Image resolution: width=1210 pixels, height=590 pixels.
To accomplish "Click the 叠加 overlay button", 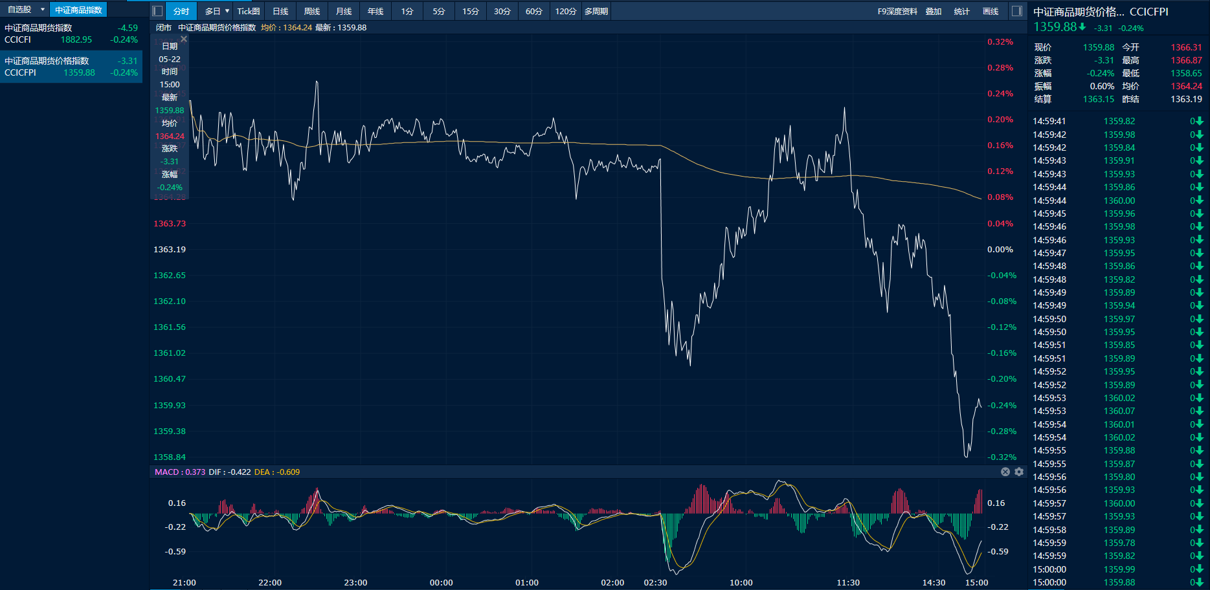I will pos(934,11).
